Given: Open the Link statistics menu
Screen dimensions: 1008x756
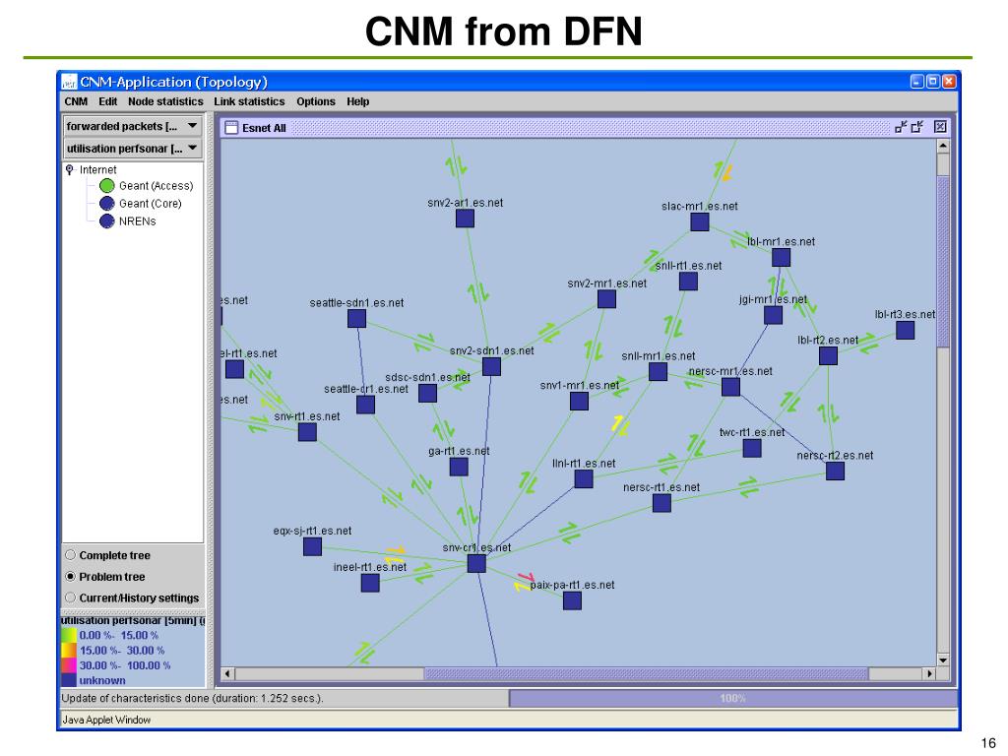Looking at the screenshot, I should [x=249, y=101].
